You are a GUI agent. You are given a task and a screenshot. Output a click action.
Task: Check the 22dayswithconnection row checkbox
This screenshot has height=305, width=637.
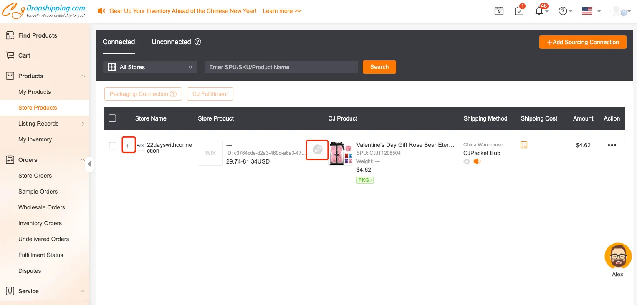[x=113, y=146]
